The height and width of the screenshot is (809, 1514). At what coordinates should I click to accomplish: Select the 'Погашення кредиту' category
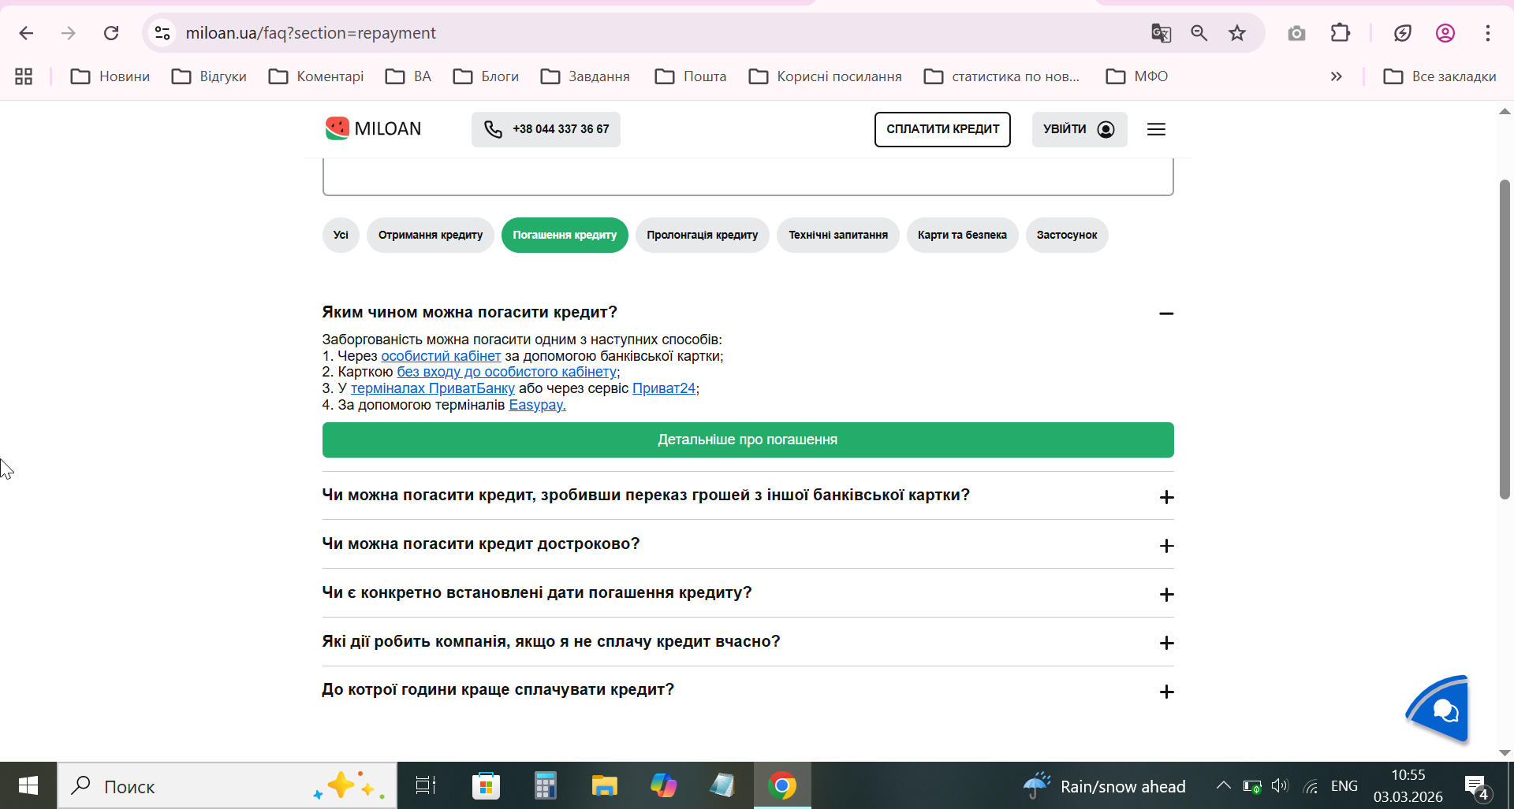(565, 235)
